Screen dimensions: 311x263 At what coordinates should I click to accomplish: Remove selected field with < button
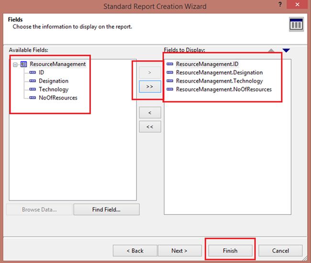point(150,112)
